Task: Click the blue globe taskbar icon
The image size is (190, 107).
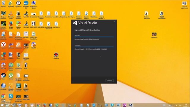Action: pyautogui.click(x=51, y=105)
